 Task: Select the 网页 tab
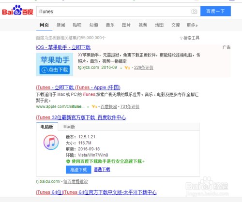[44, 25]
